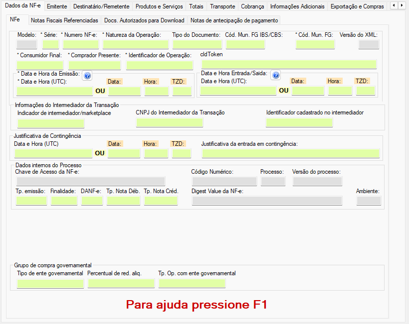Click the Série input field
Screen dimensions: 409x324
coord(50,44)
